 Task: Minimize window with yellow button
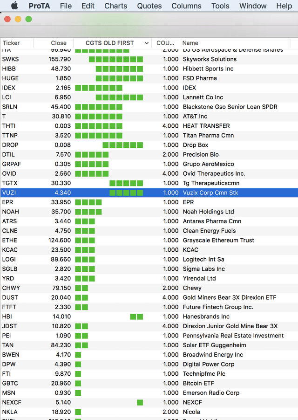click(x=18, y=19)
